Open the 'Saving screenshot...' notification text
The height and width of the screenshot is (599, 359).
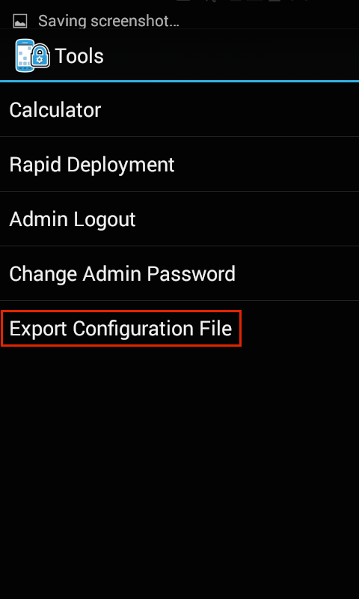coord(108,21)
